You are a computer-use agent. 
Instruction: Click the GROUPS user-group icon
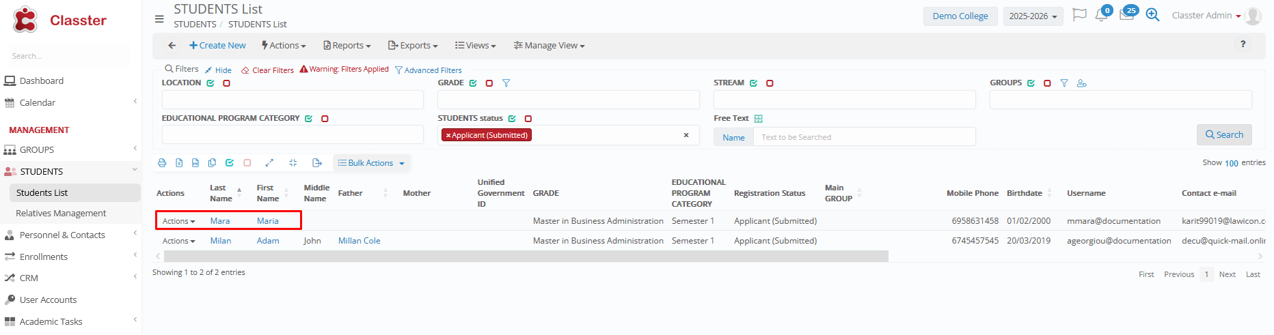tap(1081, 83)
